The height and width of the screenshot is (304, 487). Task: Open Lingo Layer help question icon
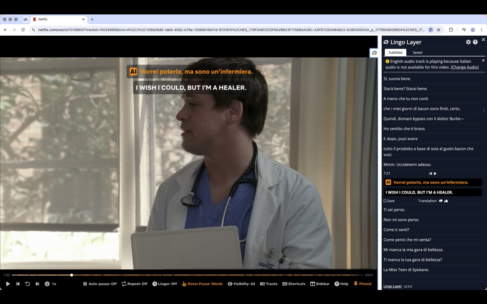(x=475, y=42)
